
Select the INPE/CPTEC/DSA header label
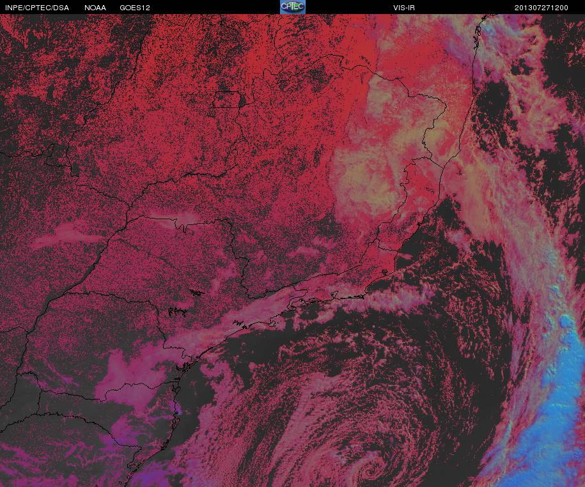[37, 8]
